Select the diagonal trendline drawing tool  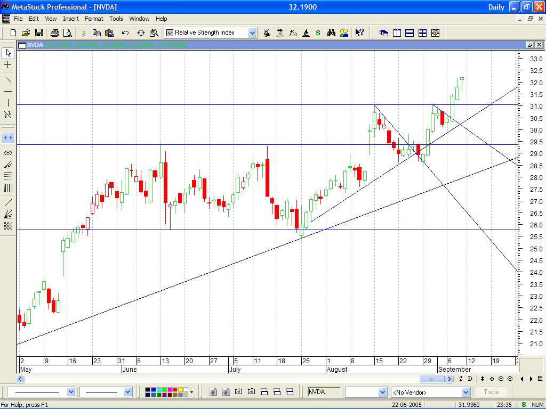pyautogui.click(x=9, y=80)
